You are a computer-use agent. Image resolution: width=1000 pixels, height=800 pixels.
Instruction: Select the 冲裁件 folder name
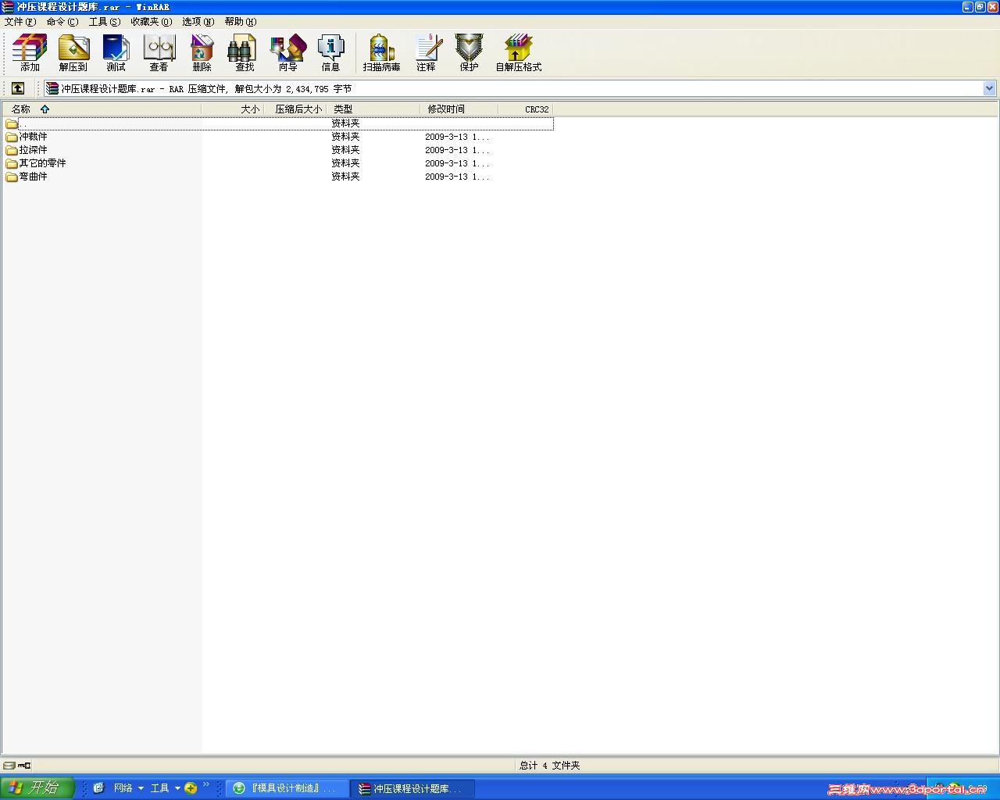pyautogui.click(x=34, y=137)
